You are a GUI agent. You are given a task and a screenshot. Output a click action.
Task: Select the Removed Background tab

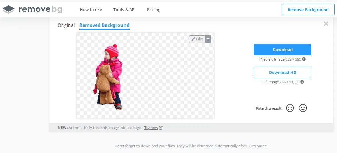click(104, 25)
